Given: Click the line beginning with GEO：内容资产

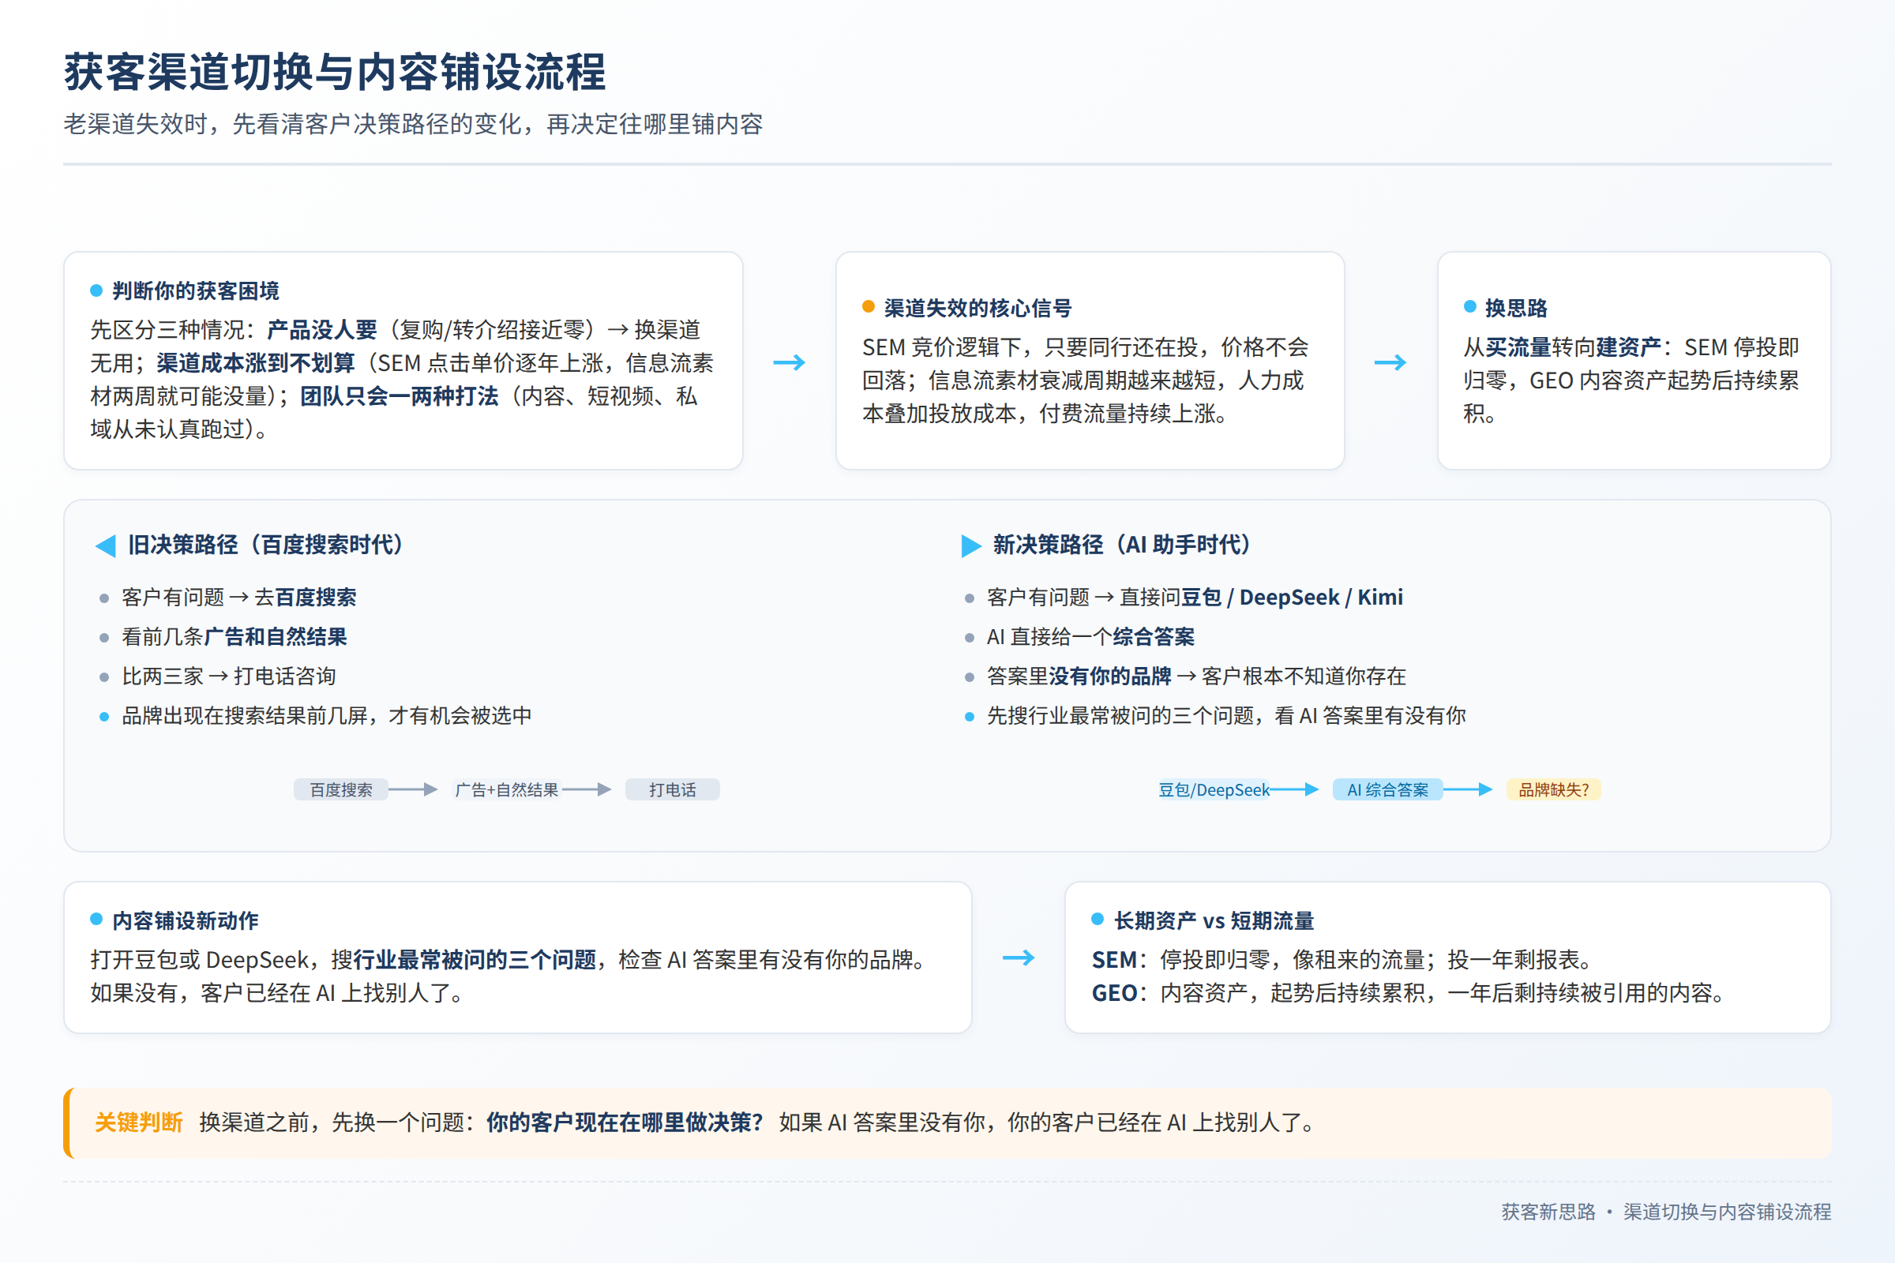Looking at the screenshot, I should coord(1409,992).
